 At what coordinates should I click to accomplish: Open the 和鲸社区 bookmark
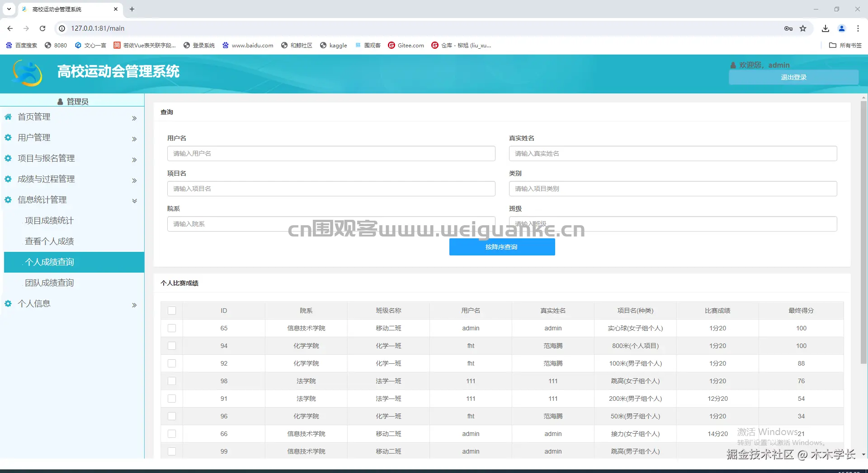[297, 45]
